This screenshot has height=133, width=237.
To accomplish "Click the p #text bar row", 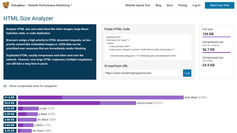I will [28, 114].
